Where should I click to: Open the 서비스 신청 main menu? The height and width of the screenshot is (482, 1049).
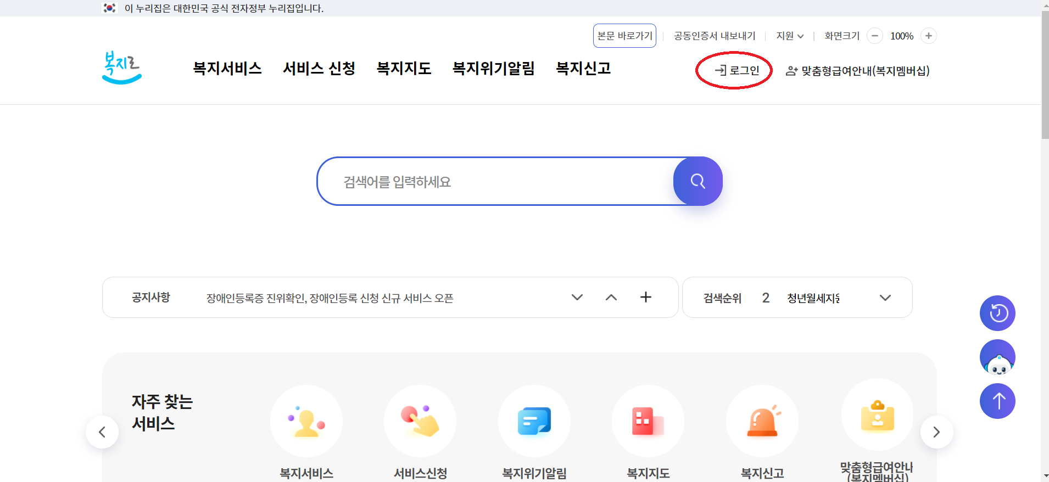[x=319, y=68]
